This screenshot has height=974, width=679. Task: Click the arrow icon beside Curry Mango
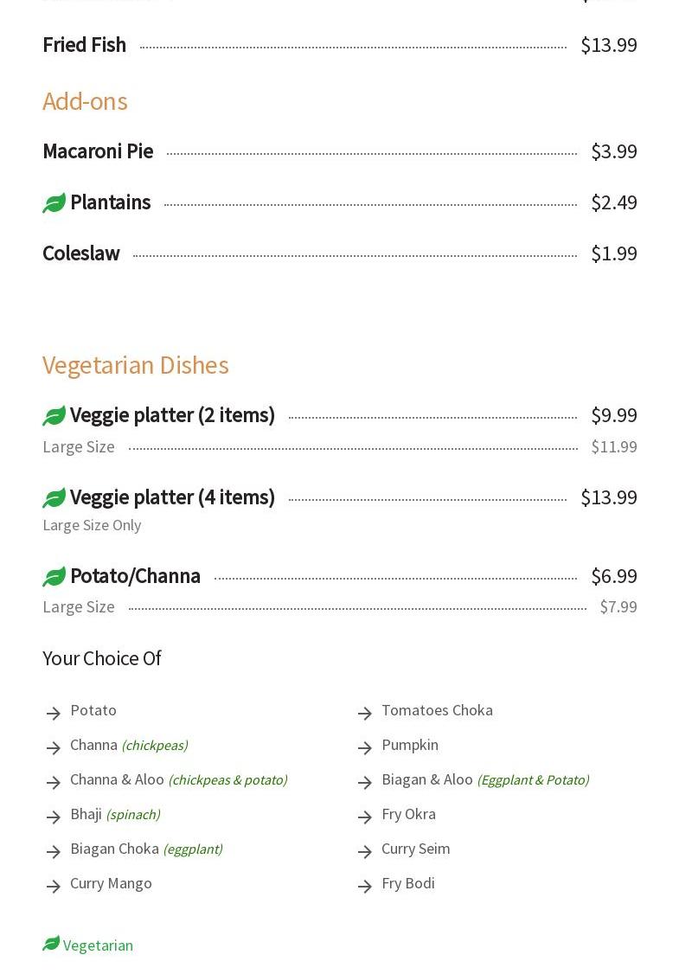[x=54, y=886]
